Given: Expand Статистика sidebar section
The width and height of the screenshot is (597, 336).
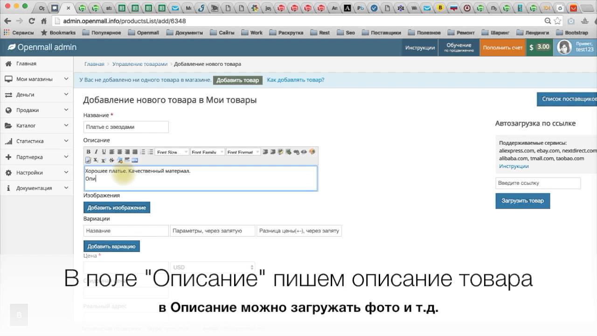Looking at the screenshot, I should pyautogui.click(x=37, y=141).
